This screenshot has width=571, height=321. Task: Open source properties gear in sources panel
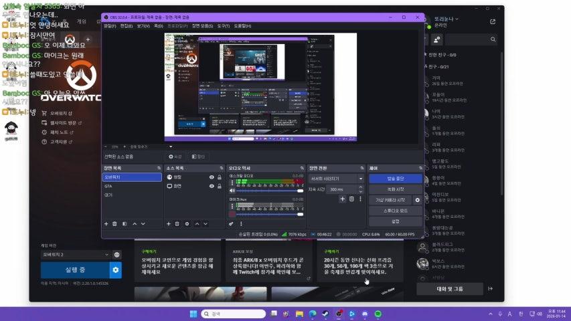tap(187, 223)
